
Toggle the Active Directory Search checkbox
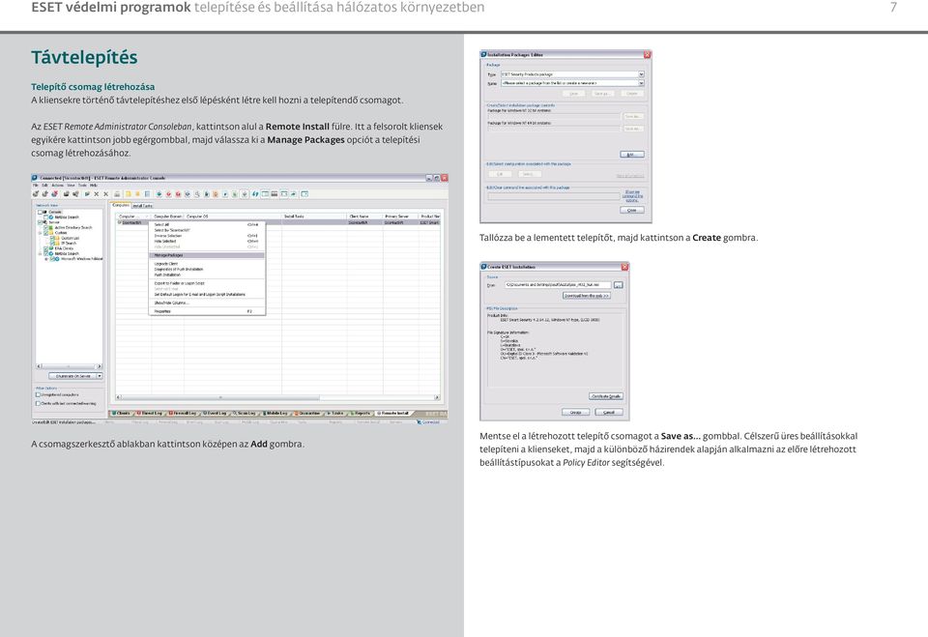[46, 227]
